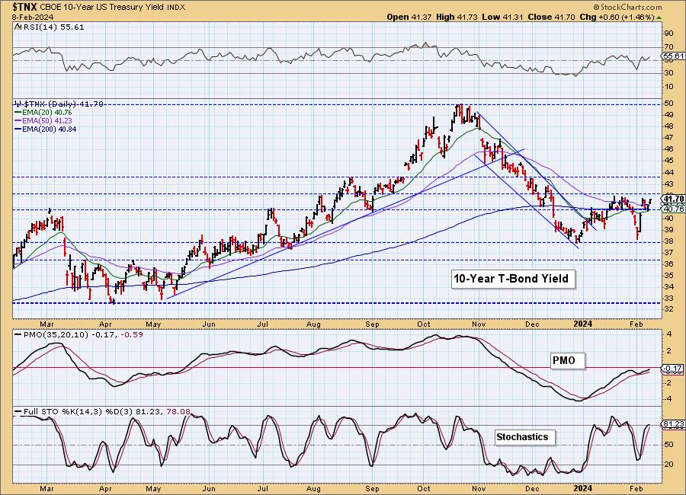Click the $TNX ticker symbol in the header

pos(24,7)
